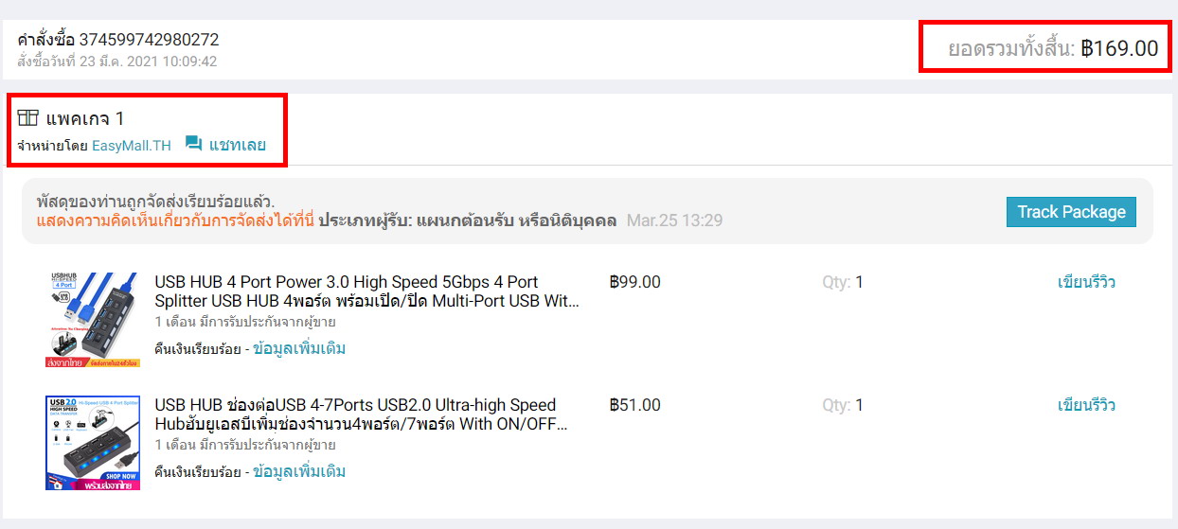Click the orange delivery feedback link
The height and width of the screenshot is (529, 1178).
tap(175, 220)
